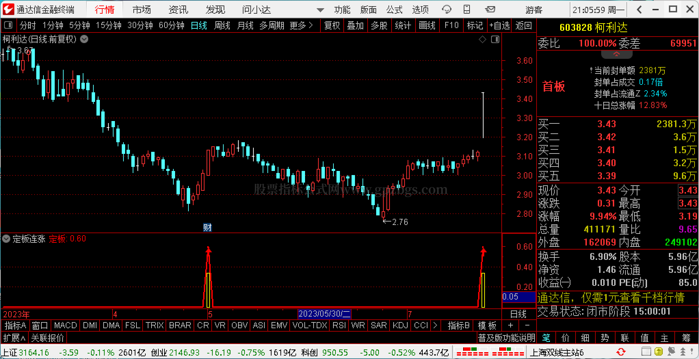Click the 2023/05/30 date marker on axis

[324, 314]
